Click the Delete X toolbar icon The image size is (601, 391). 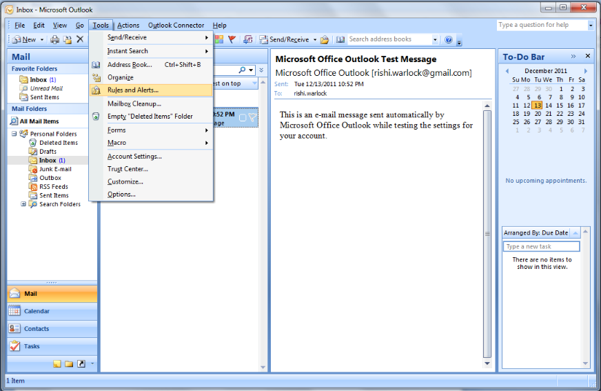click(x=80, y=39)
